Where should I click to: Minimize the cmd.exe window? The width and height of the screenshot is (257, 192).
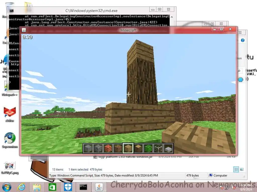pyautogui.click(x=153, y=9)
